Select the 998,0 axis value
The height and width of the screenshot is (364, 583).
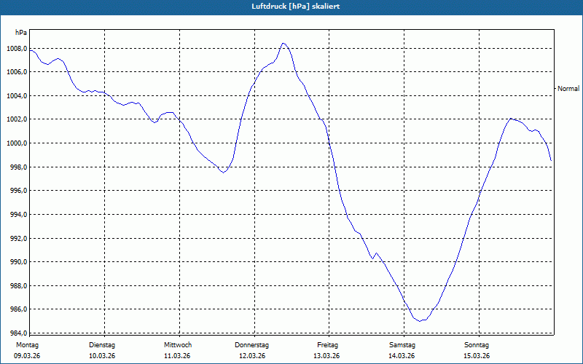(x=18, y=167)
